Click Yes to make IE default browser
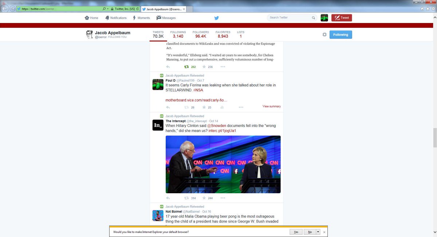Screen dimensions: 437x237 (296, 232)
